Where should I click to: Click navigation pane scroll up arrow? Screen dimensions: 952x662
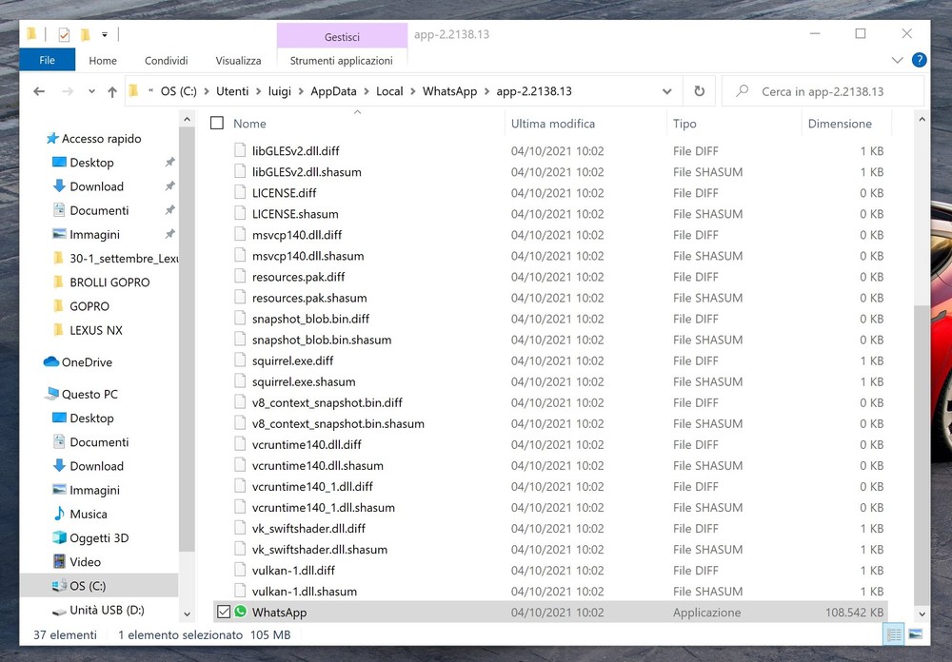(187, 120)
